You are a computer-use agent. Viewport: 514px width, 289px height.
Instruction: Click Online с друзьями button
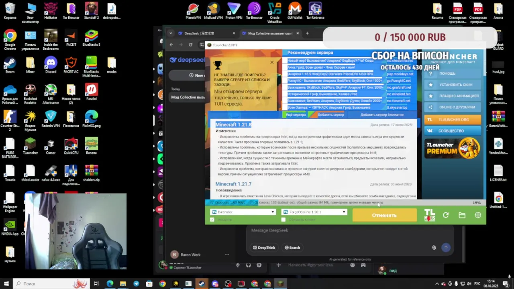click(x=453, y=107)
